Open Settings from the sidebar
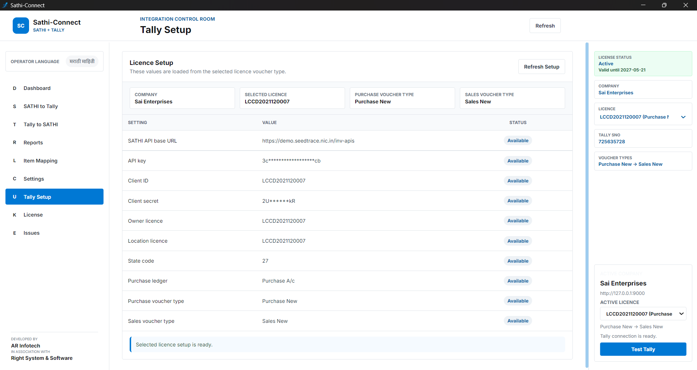697x370 pixels. pos(54,179)
